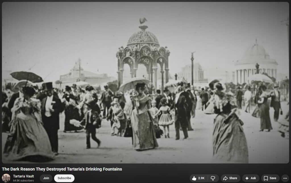This screenshot has height=183, width=291.
Task: Click the thumbs-up like icon
Action: click(194, 178)
